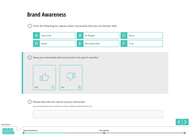Select the 7 Up brand option

coord(145,44)
